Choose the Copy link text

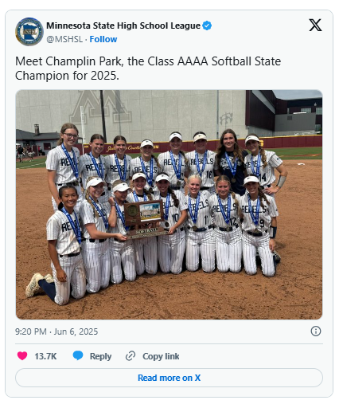point(161,356)
